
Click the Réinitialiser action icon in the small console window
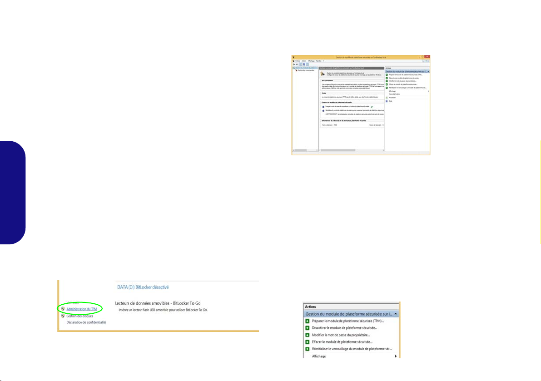(x=387, y=88)
